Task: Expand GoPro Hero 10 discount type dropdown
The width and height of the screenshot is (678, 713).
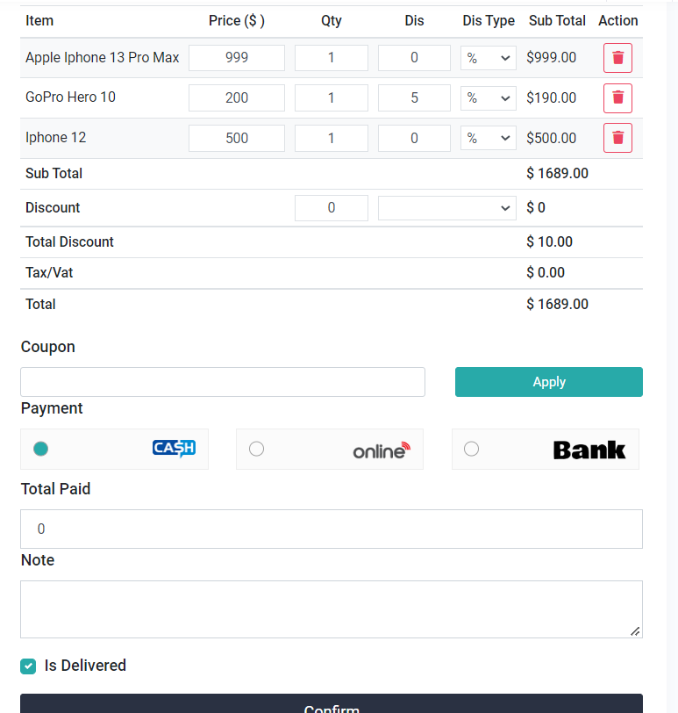Action: point(489,97)
